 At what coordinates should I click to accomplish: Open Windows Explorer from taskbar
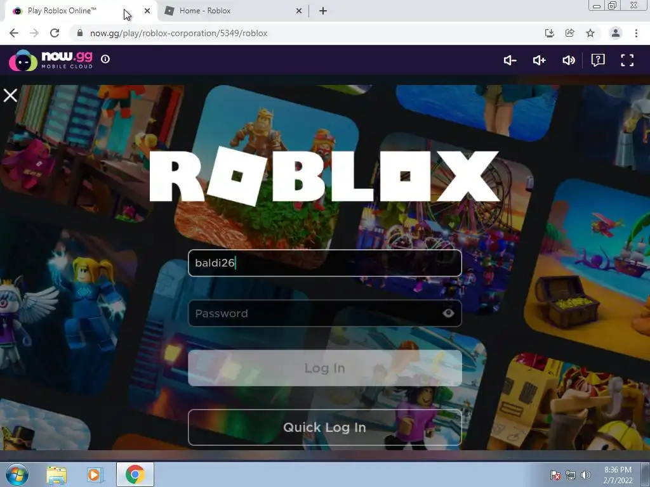pyautogui.click(x=56, y=474)
